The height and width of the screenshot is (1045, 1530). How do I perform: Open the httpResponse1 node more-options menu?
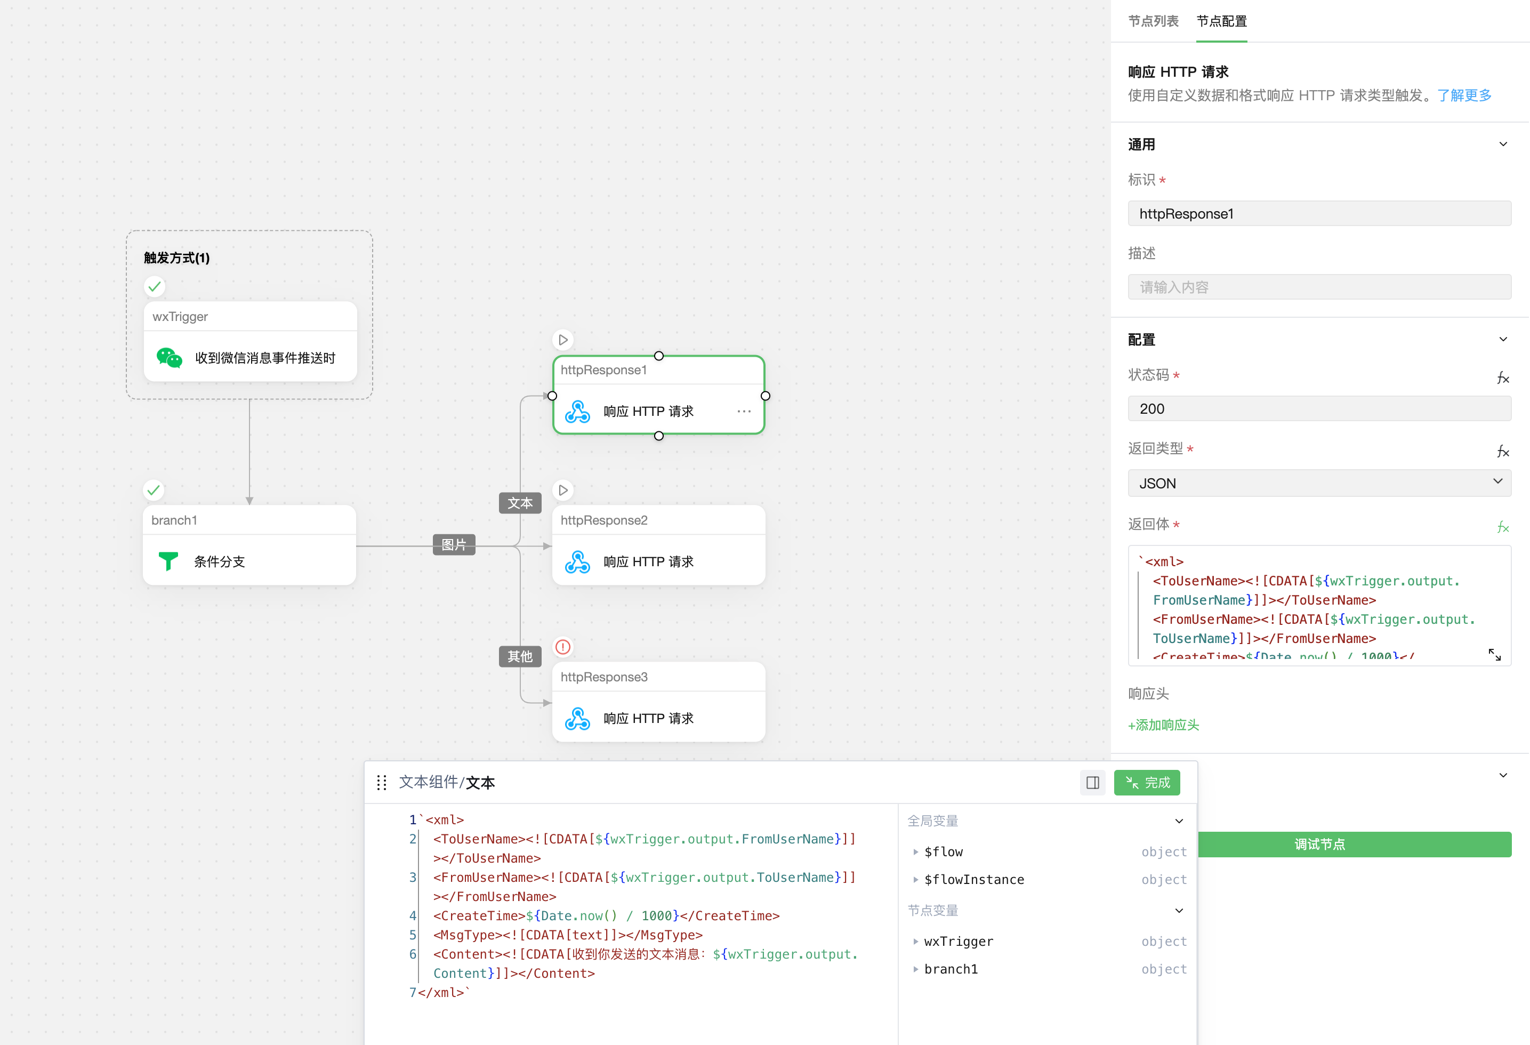pos(744,411)
